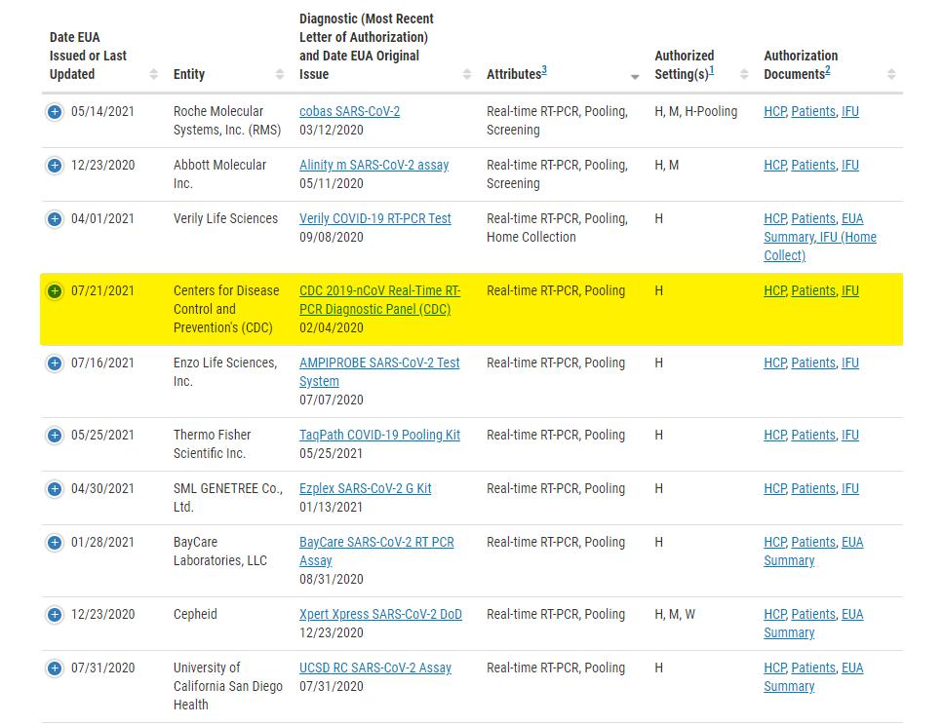Open IFU document for SML GENETREE row

tap(850, 488)
